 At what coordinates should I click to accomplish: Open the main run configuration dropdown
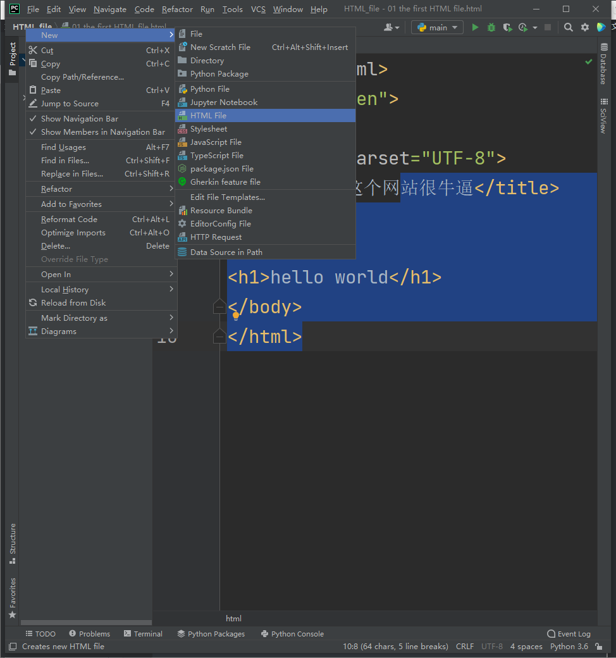click(437, 28)
